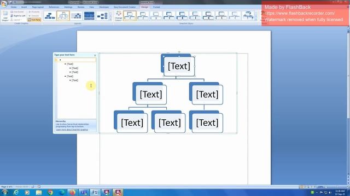Apply the eighth SmartArt style thumbnail
350x196 pixels.
[x=221, y=16]
